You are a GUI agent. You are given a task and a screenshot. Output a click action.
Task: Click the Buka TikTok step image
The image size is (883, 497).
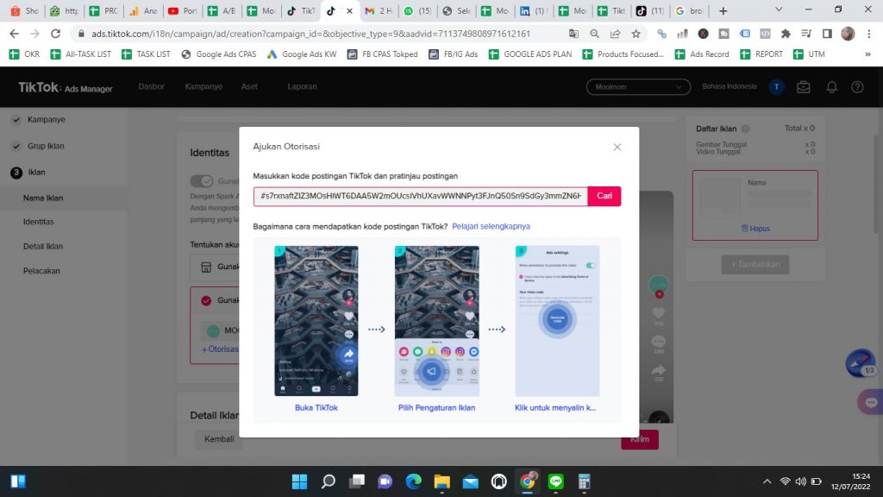pos(316,321)
